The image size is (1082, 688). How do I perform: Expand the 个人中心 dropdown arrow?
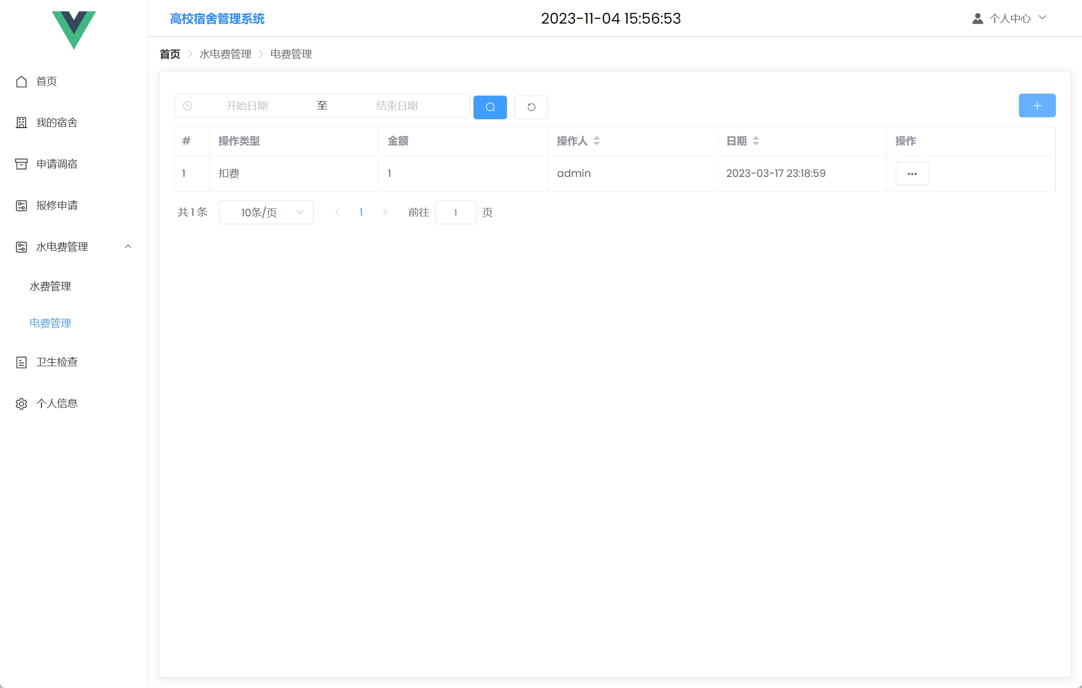click(x=1042, y=18)
